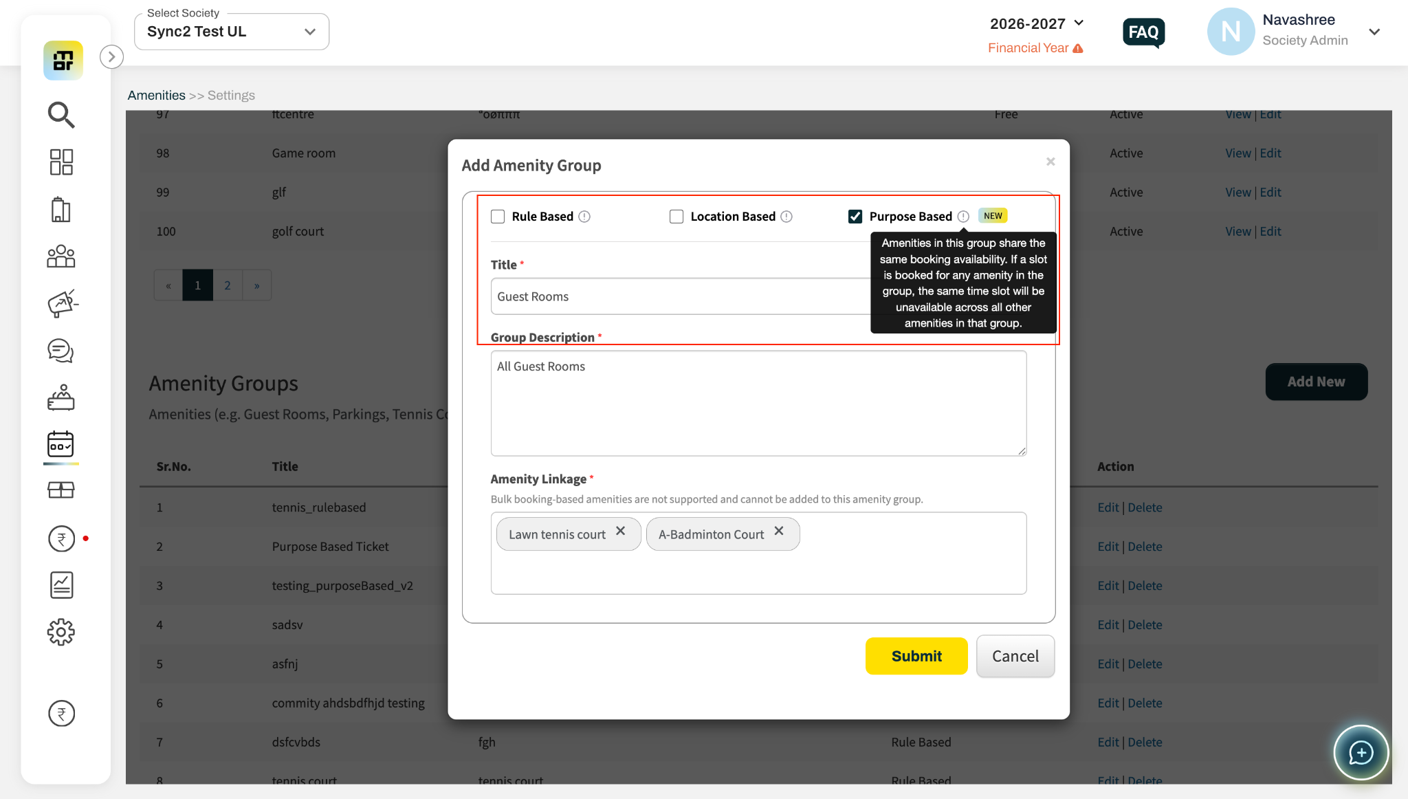
Task: Click the app logo in sidebar
Action: [63, 61]
